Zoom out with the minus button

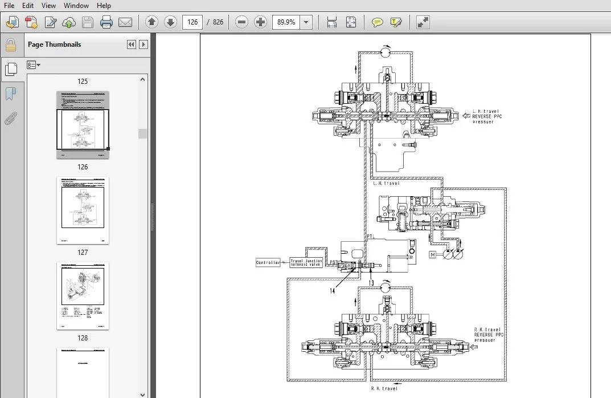pos(241,22)
